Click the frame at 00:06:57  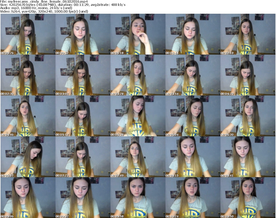[x=28, y=157]
